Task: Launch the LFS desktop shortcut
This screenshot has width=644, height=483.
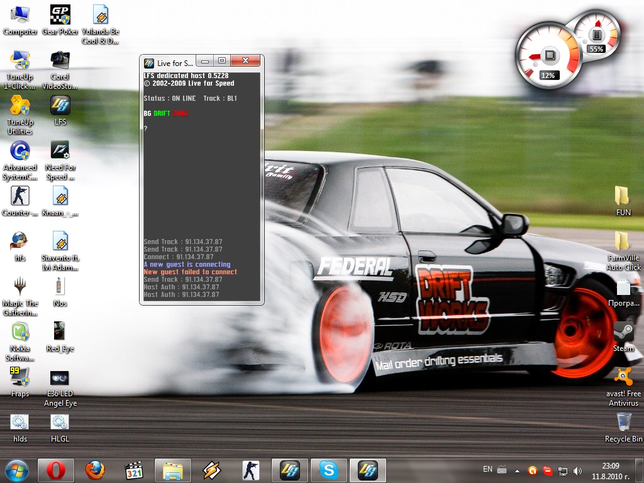Action: tap(60, 110)
